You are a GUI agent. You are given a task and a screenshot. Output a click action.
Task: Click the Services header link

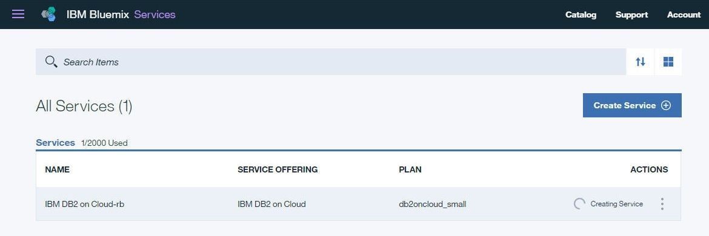click(155, 15)
